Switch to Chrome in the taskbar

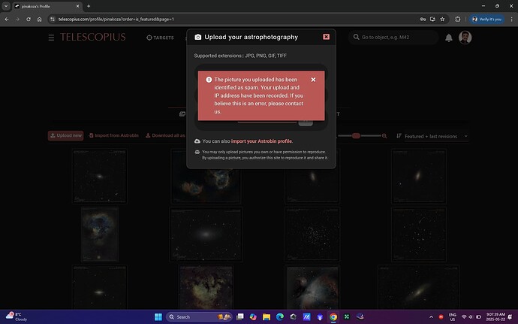click(333, 317)
